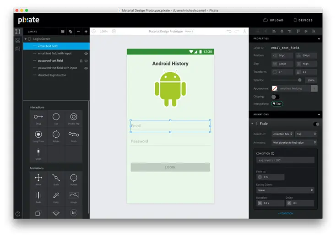
Task: Select the Color animation icon
Action: tap(56, 195)
